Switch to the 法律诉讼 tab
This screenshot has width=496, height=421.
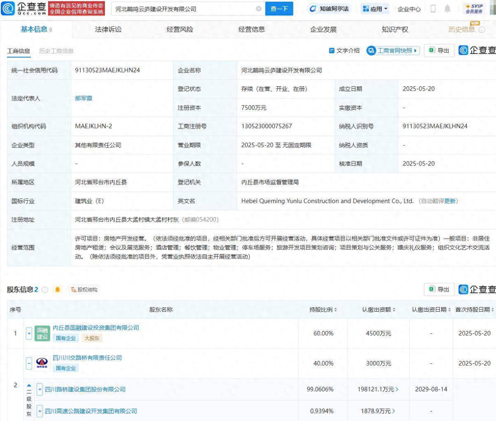click(108, 30)
